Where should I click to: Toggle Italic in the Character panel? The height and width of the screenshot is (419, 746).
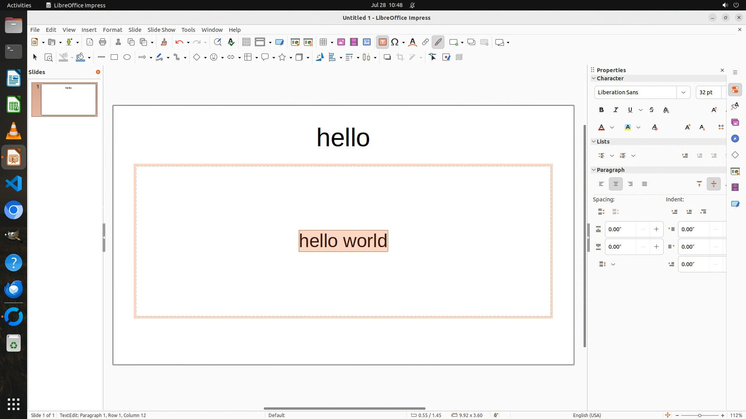click(616, 110)
